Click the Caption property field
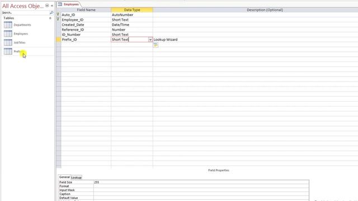The width and height of the screenshot is (358, 201). coord(201,194)
